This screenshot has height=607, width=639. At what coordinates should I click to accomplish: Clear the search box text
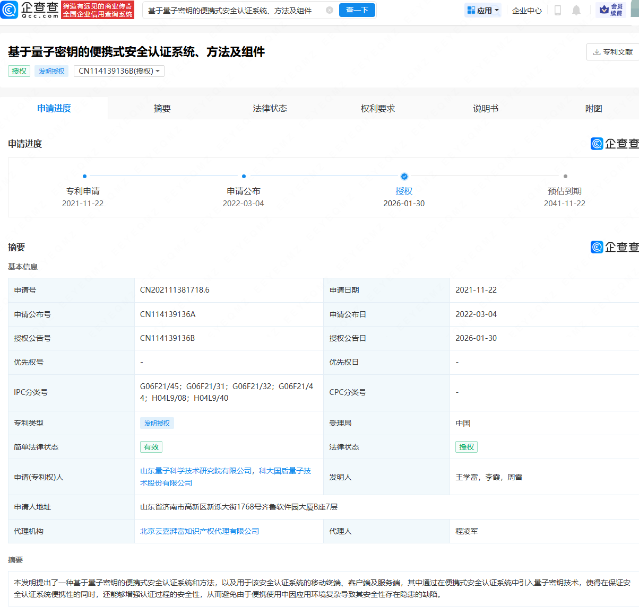(330, 10)
